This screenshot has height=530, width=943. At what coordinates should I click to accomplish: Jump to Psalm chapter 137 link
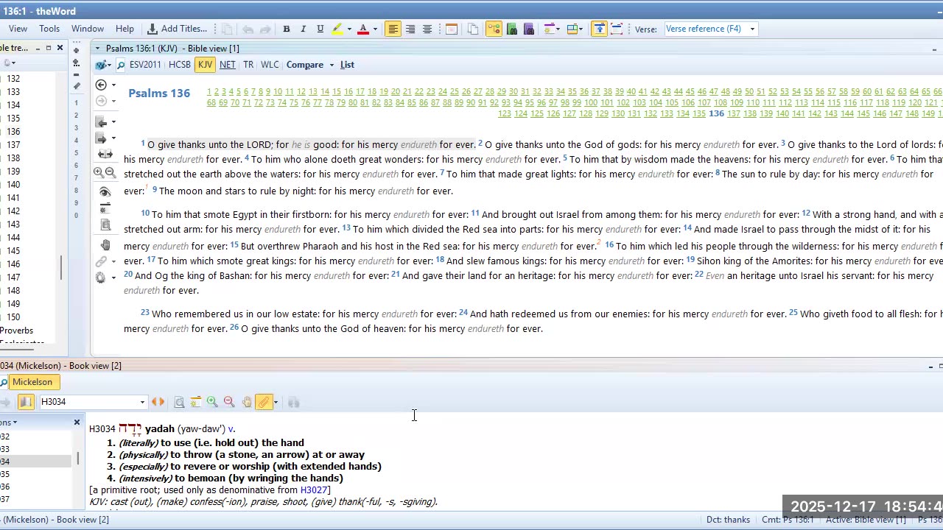pyautogui.click(x=735, y=113)
